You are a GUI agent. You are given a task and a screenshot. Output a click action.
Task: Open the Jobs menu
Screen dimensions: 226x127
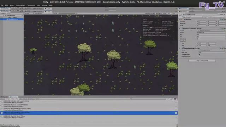tap(38, 5)
